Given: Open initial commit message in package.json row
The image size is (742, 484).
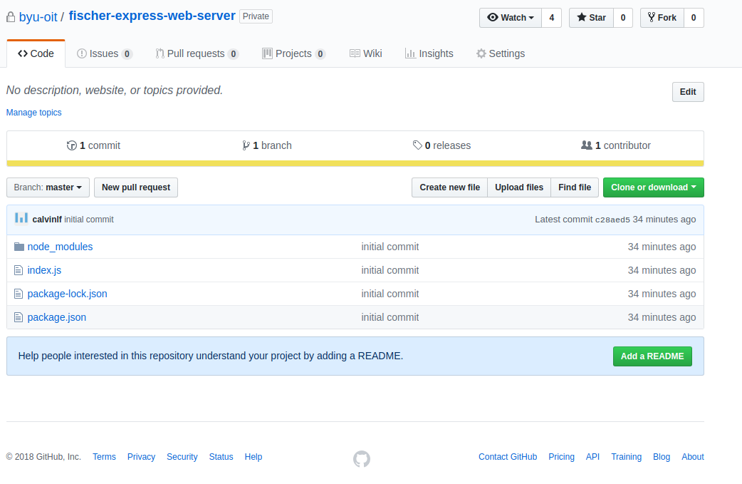Looking at the screenshot, I should (390, 317).
